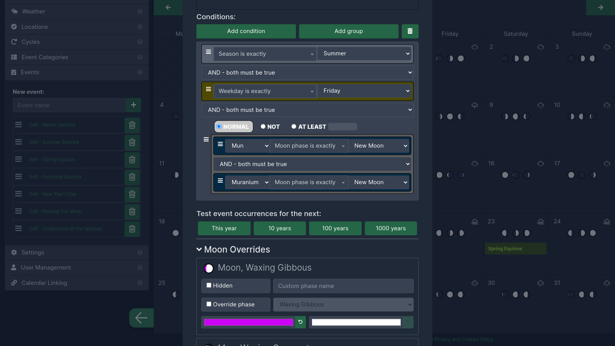
Task: Open the magenta moon color swatch
Action: click(248, 322)
